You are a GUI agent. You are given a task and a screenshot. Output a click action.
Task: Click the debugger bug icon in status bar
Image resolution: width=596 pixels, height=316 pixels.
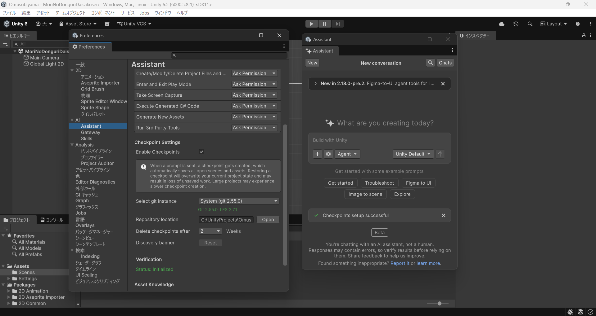570,312
